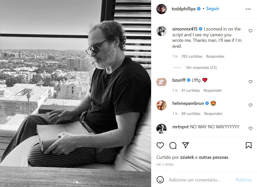Open emoji picker smiley icon
257x187 pixels.
coord(160,180)
